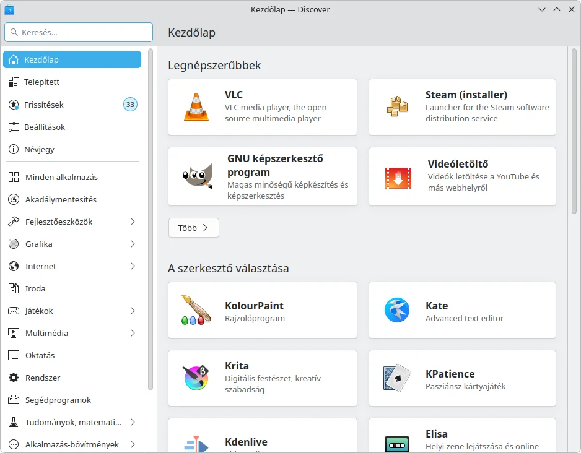Click the 33 updates badge
This screenshot has width=581, height=453.
pyautogui.click(x=130, y=105)
